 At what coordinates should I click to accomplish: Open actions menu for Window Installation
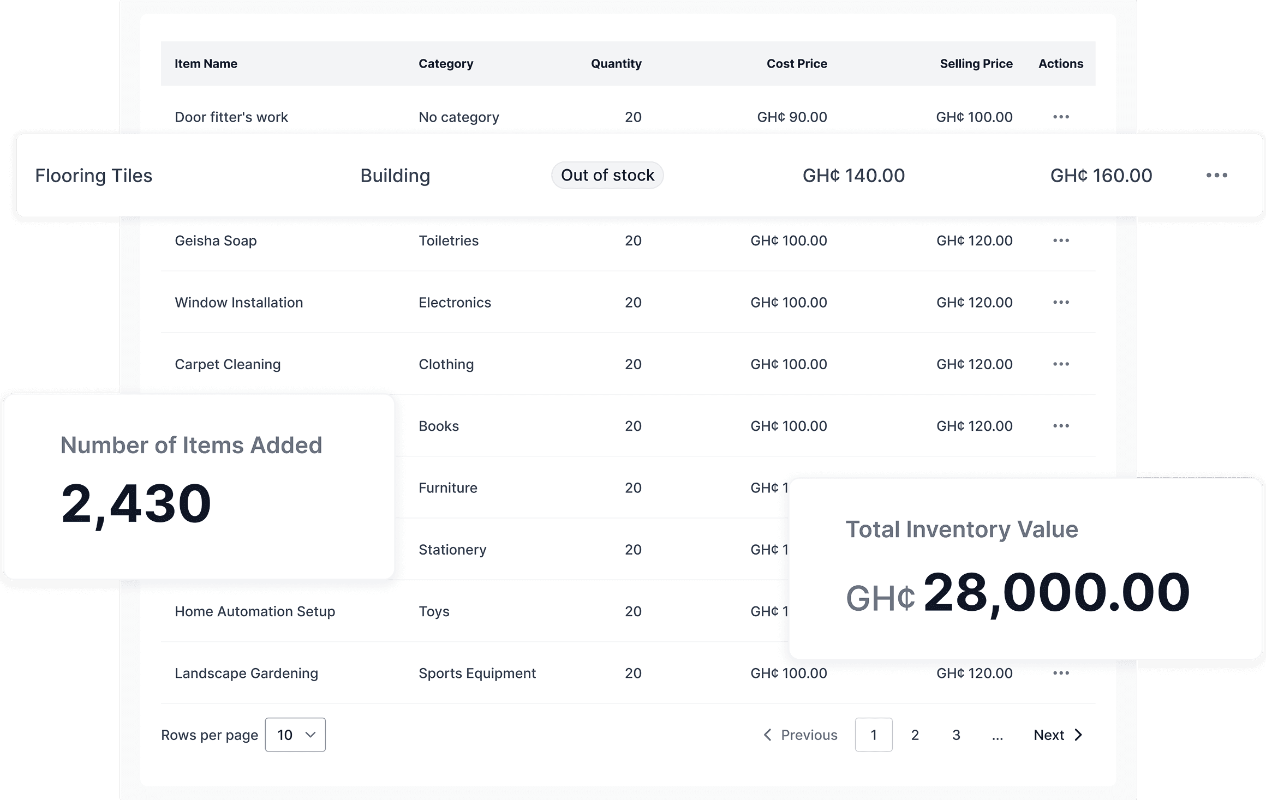(x=1060, y=302)
